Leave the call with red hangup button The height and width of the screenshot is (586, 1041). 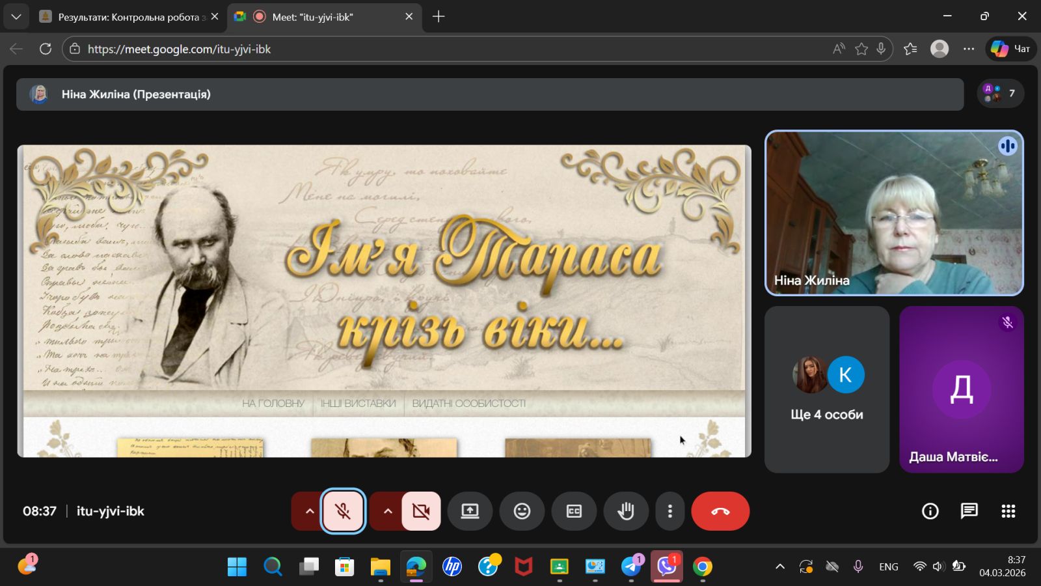click(720, 511)
